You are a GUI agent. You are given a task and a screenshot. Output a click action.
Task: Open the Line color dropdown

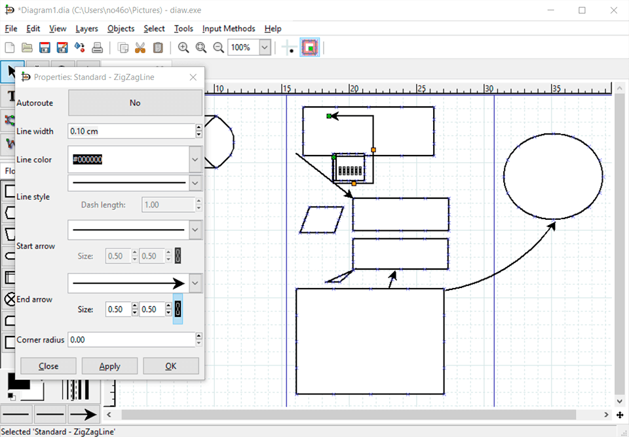195,159
